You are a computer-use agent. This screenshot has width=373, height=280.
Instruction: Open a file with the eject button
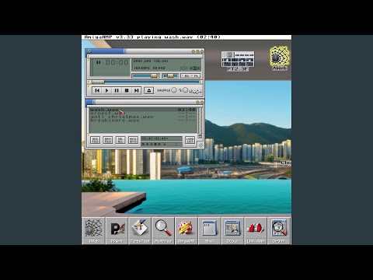[149, 90]
